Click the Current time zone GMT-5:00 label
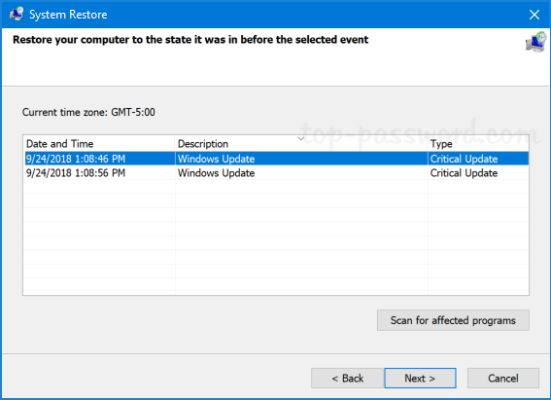The image size is (551, 400). 88,112
